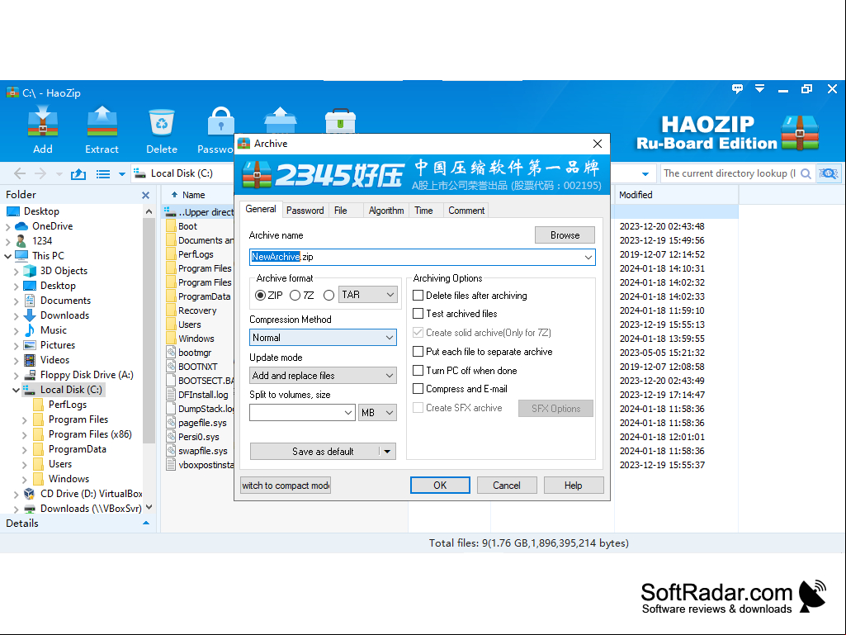This screenshot has height=635, width=846.
Task: Click the Archive name input field
Action: click(x=422, y=257)
